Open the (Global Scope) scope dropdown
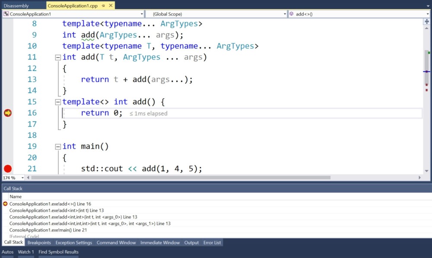This screenshot has width=432, height=258. [284, 14]
